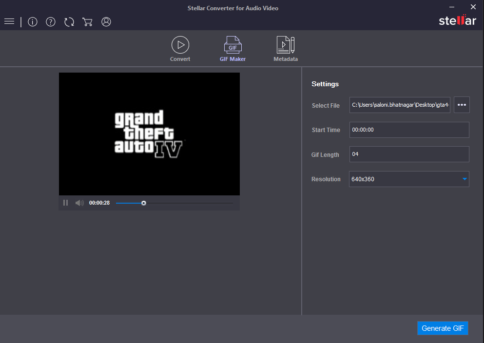Open the info (about) icon
The width and height of the screenshot is (484, 343).
point(32,21)
